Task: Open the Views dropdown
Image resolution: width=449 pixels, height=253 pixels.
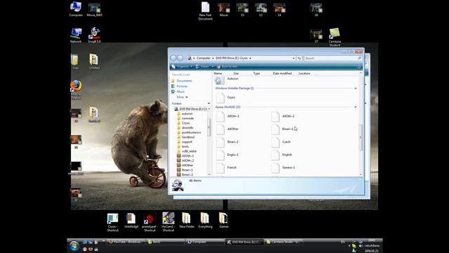Action: 213,67
